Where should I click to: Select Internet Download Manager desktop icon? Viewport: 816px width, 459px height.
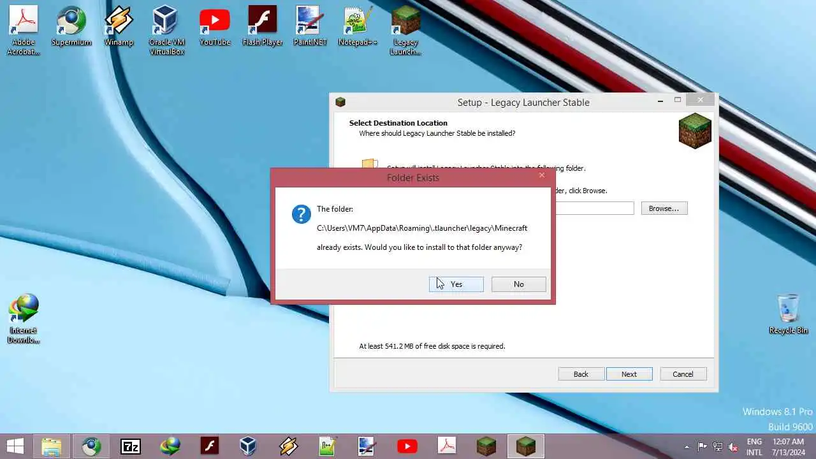tap(24, 319)
